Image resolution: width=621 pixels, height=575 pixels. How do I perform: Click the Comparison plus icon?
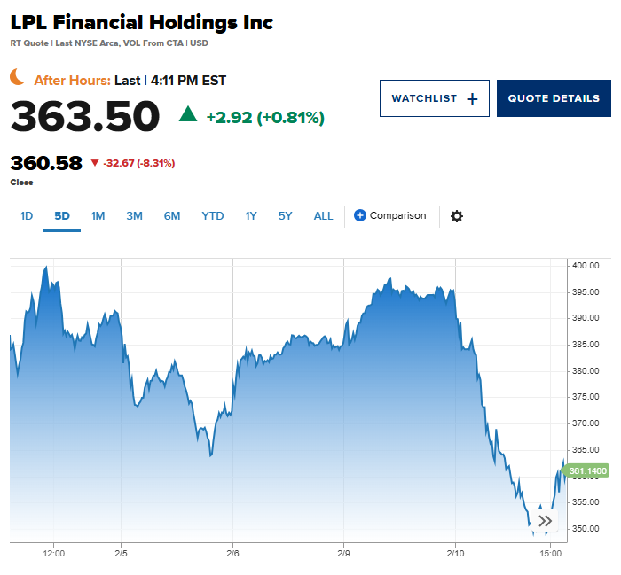360,215
